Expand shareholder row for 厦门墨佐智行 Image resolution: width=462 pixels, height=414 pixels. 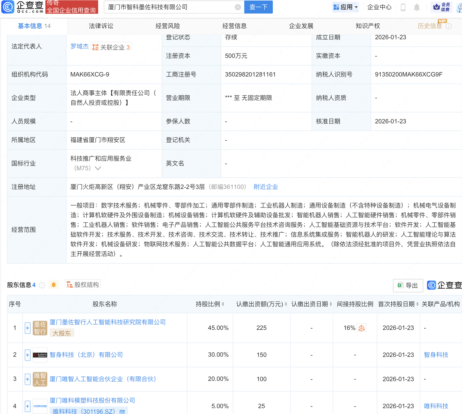[27, 328]
